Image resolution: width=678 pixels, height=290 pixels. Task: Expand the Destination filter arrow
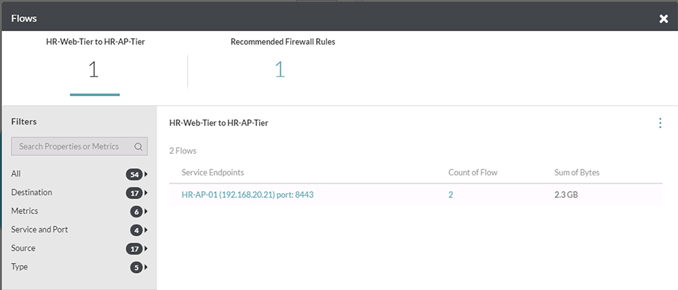pyautogui.click(x=146, y=192)
